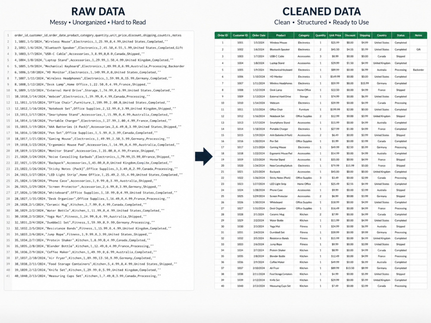This screenshot has width=431, height=323.
Task: Click the $45.50 unit price cell
Action: pyautogui.click(x=335, y=50)
